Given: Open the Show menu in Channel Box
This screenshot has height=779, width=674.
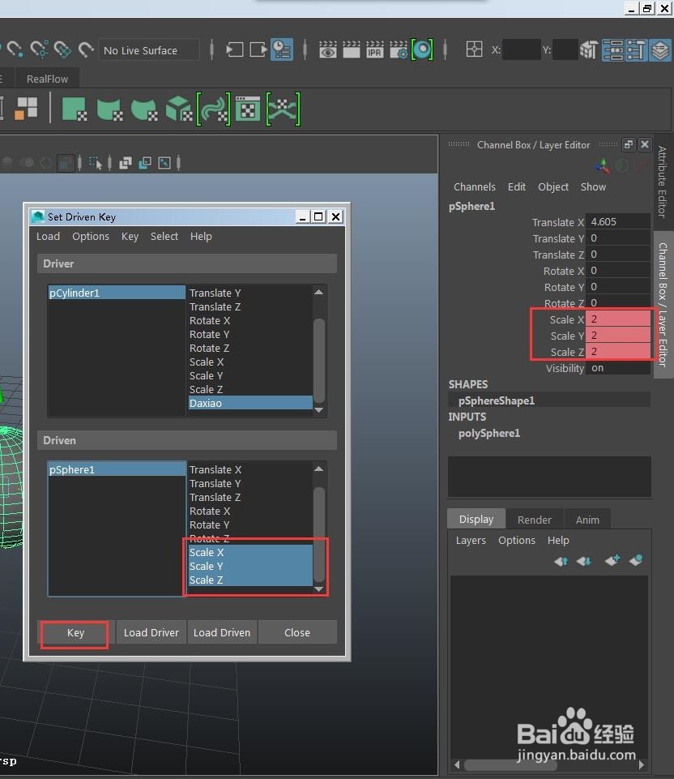Looking at the screenshot, I should point(593,186).
